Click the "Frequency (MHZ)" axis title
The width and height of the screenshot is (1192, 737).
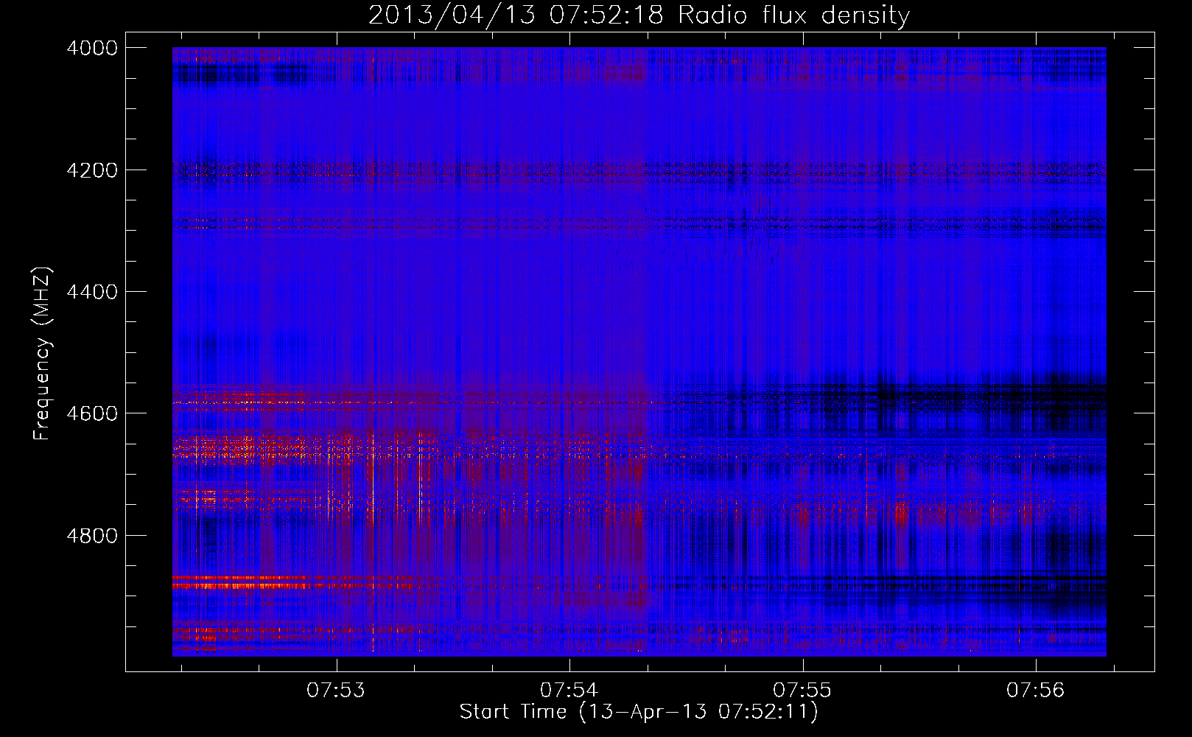(42, 354)
